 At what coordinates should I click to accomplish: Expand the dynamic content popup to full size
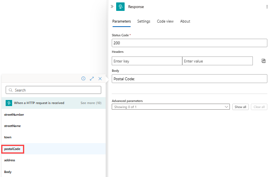(92, 79)
